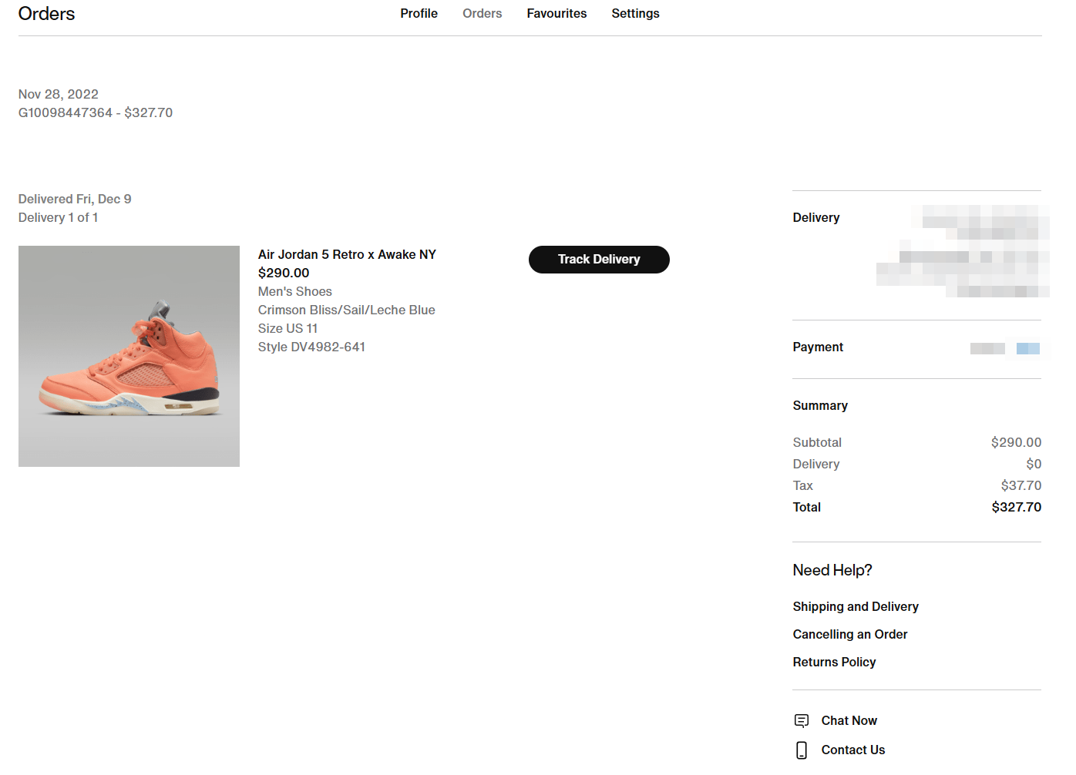Click the Men's Shoes category text
Image resolution: width=1076 pixels, height=775 pixels.
pyautogui.click(x=295, y=291)
